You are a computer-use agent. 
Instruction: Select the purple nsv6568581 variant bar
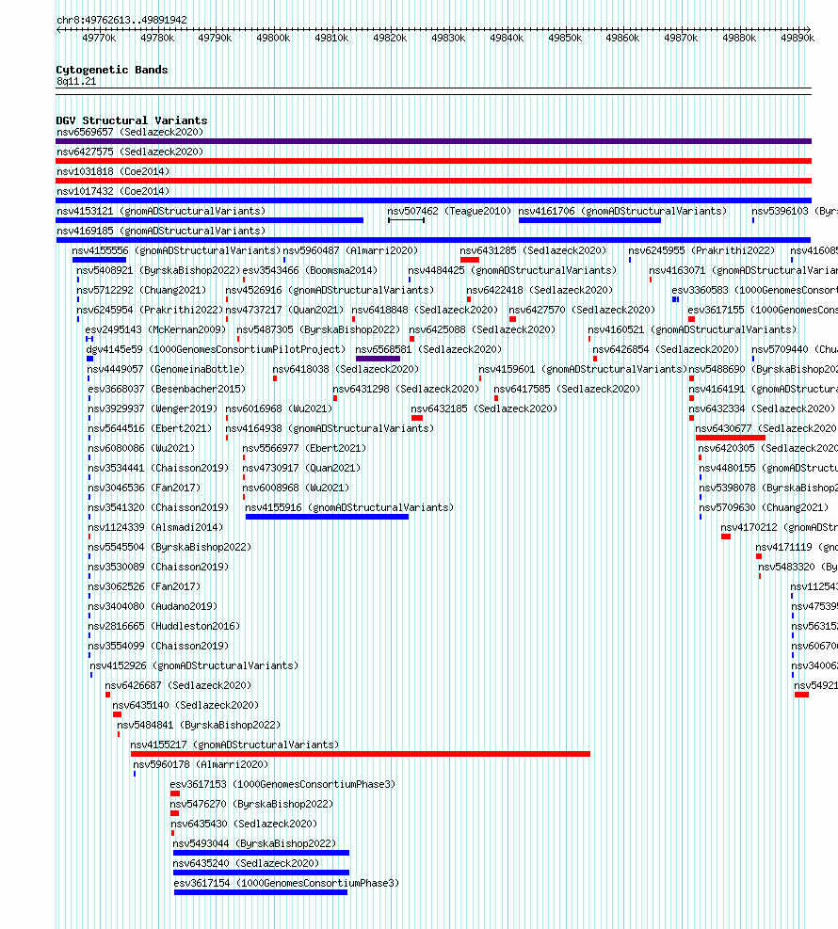coord(379,359)
